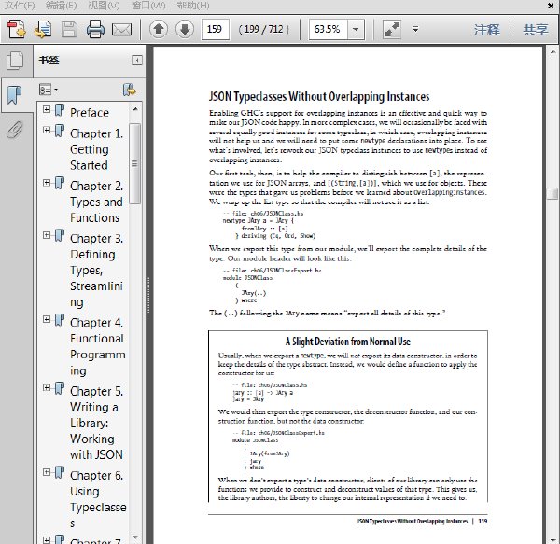
Task: Click the Chapter 6 bookmark ribbon icon
Action: coord(60,472)
